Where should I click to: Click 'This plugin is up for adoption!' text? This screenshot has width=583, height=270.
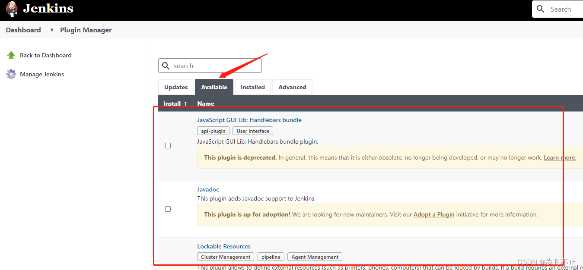247,214
